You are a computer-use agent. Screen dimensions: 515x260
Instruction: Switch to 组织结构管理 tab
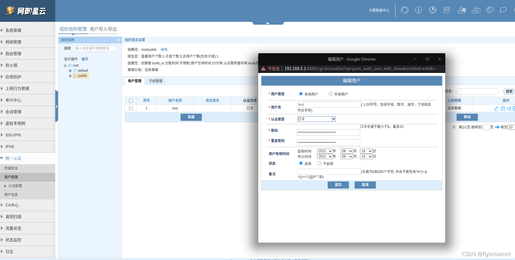[x=73, y=29]
